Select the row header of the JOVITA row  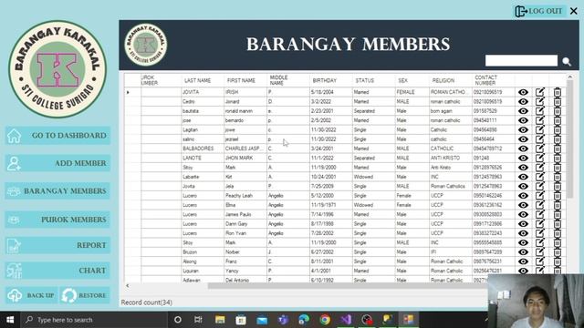tap(132, 92)
